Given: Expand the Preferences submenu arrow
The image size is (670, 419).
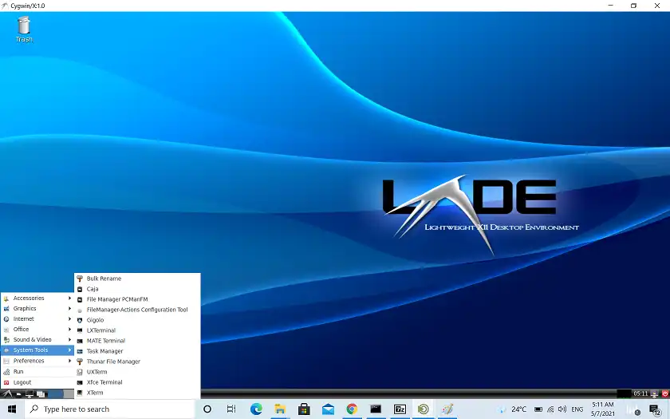Looking at the screenshot, I should coord(69,361).
